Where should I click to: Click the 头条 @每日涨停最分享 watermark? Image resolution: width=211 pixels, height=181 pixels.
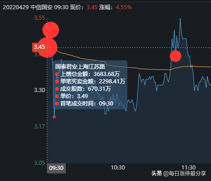point(179,174)
